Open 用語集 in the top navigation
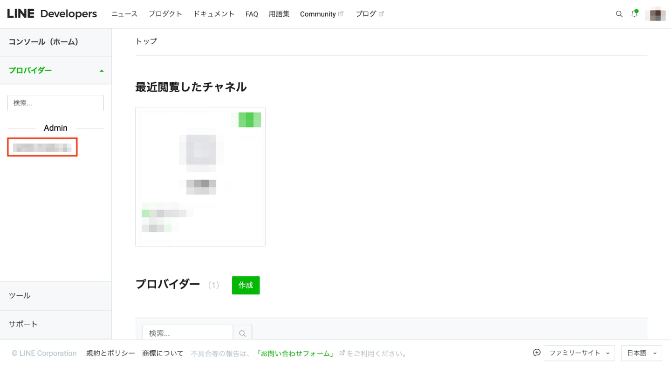 tap(279, 14)
